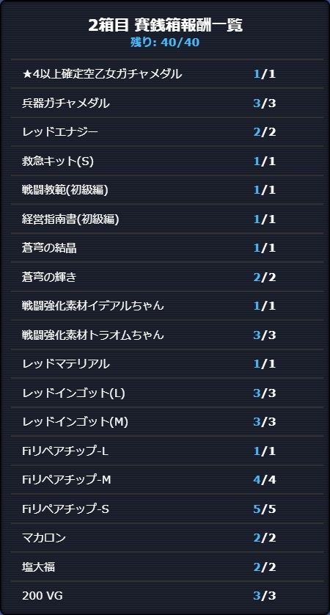Select the マカロン reward item
This screenshot has width=330, height=615.
coord(167,538)
